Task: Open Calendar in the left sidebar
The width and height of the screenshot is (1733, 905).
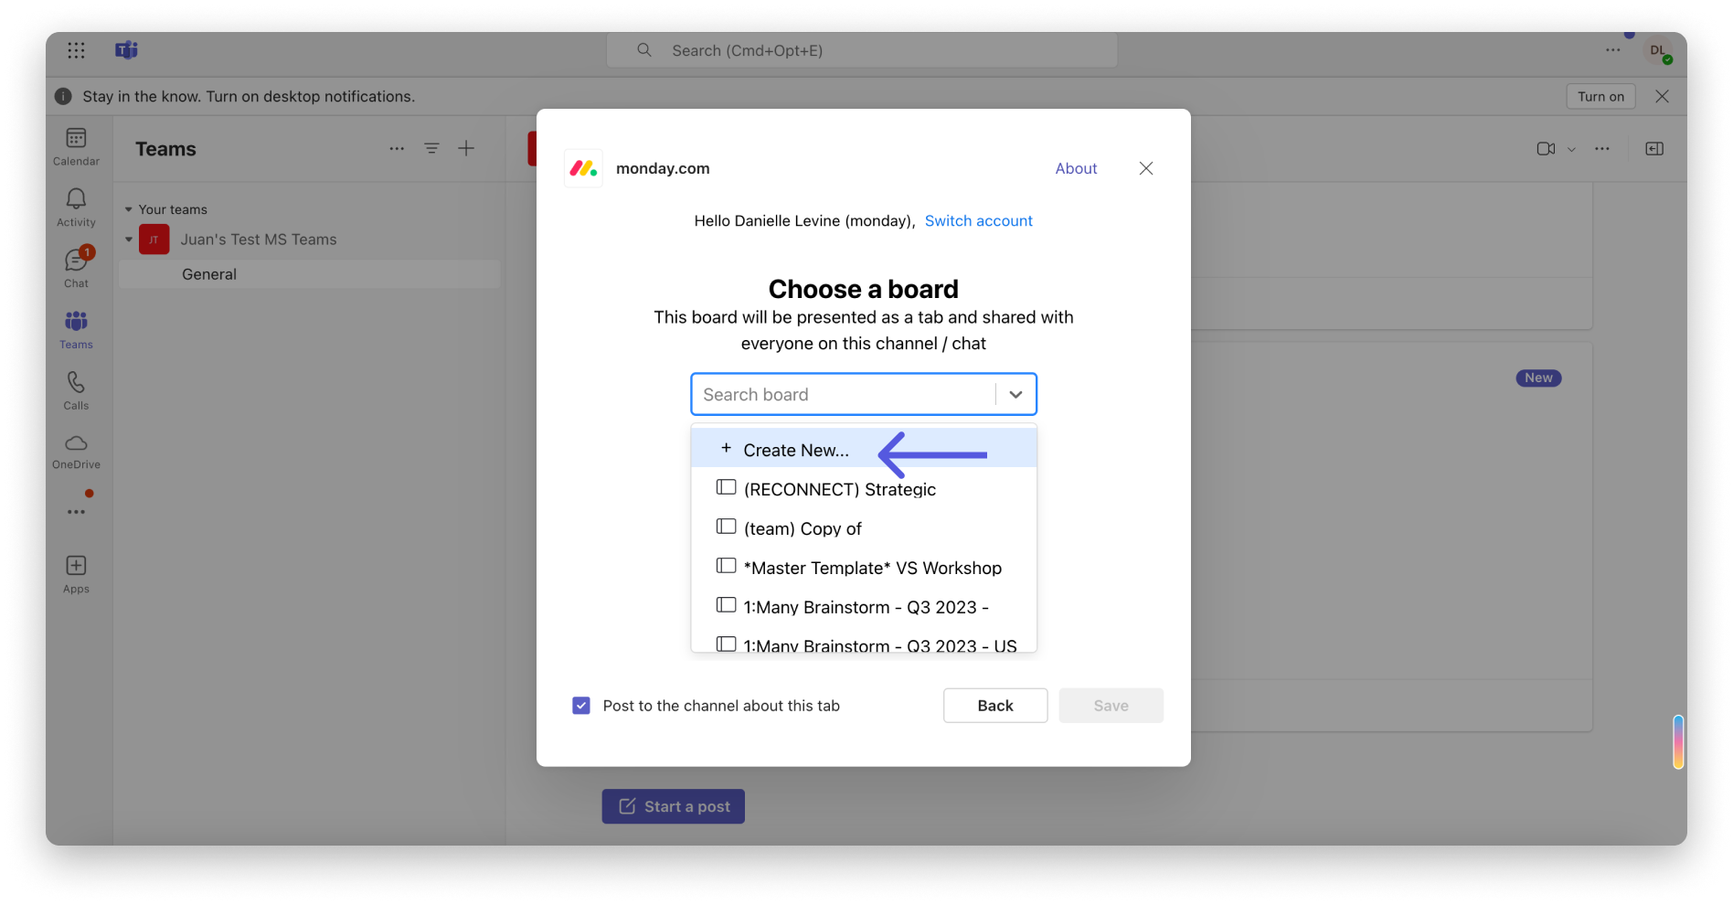Action: point(77,147)
